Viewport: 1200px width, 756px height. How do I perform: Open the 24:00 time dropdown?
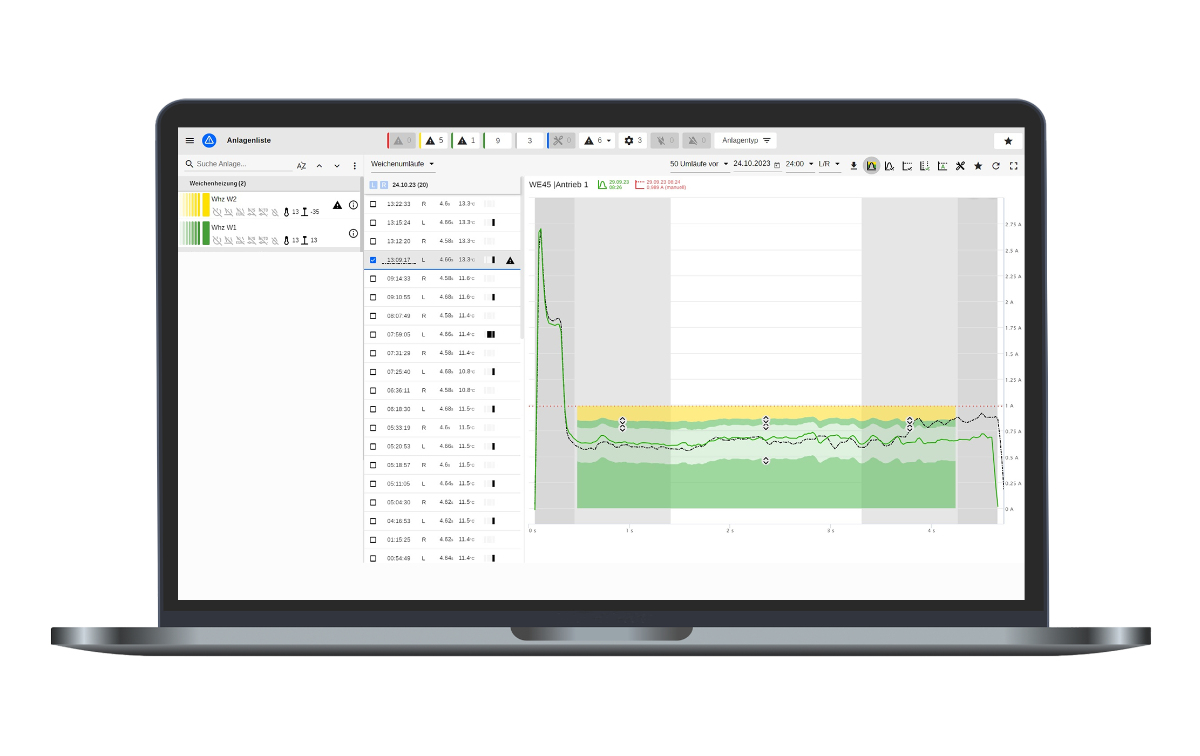click(x=799, y=164)
